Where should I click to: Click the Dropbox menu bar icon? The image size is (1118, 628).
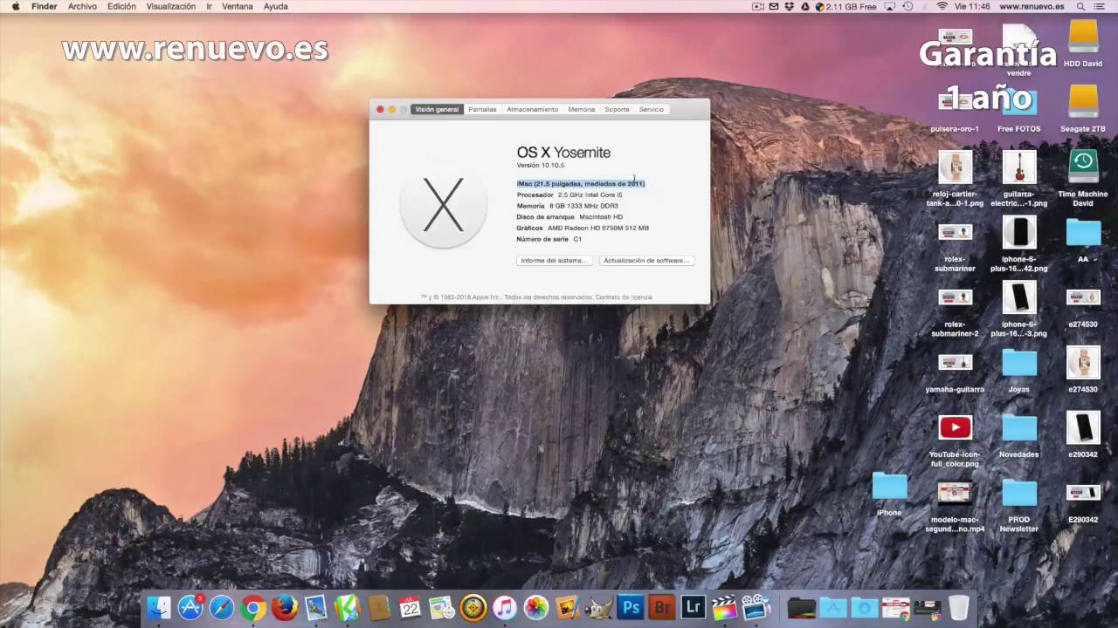790,6
